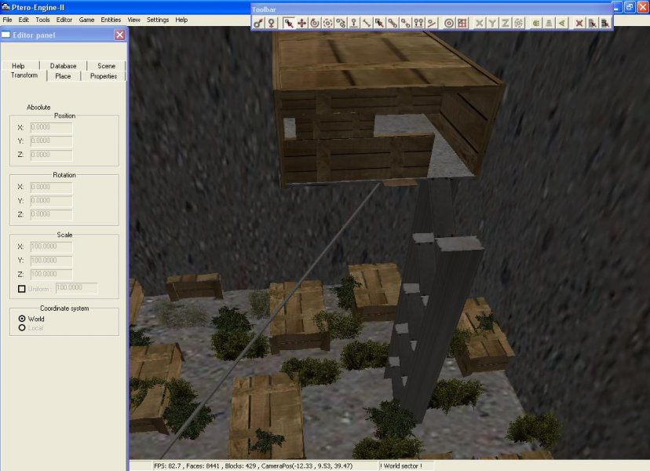Select the Rotate spiral tool

315,24
